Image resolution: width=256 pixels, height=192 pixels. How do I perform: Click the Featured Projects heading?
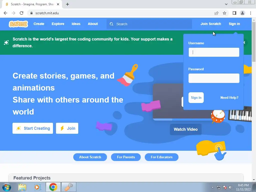pos(32,178)
